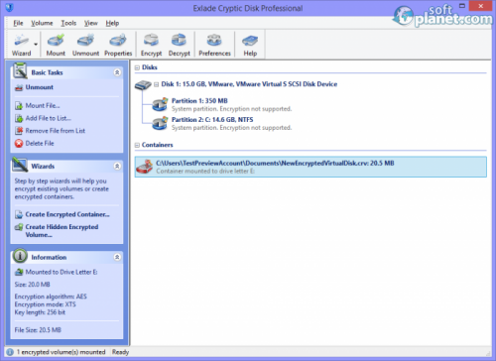Collapse the Disk 1 tree node

(x=156, y=84)
